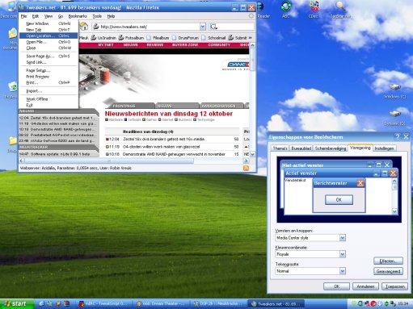Open the Bookmarks menu in Firefox
Image resolution: width=413 pixels, height=309 pixels.
[x=78, y=16]
